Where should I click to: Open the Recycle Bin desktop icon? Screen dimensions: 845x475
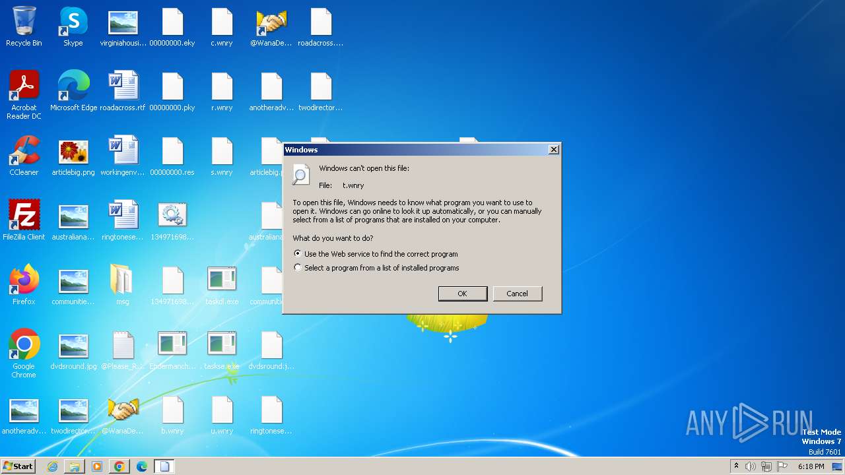click(24, 27)
